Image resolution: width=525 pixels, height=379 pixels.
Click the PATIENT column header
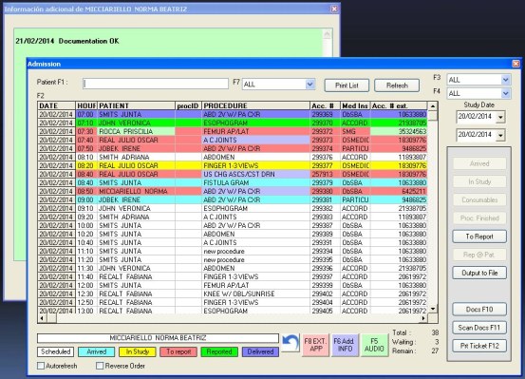[137, 105]
